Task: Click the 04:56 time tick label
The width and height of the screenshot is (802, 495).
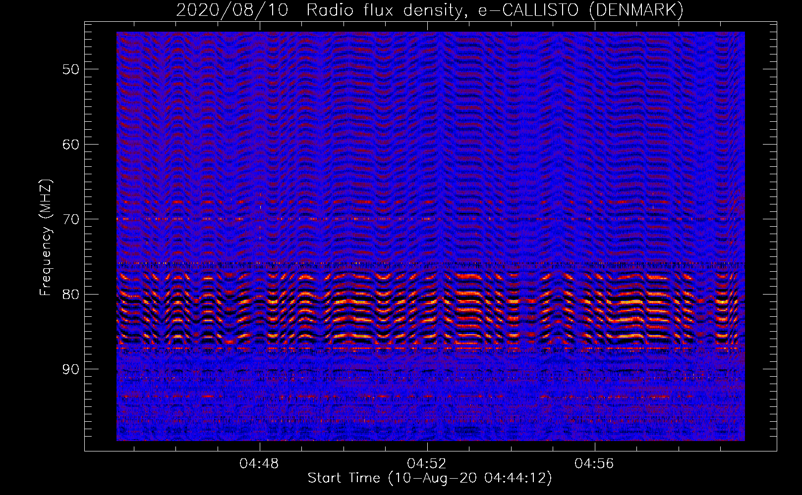Action: pyautogui.click(x=594, y=464)
